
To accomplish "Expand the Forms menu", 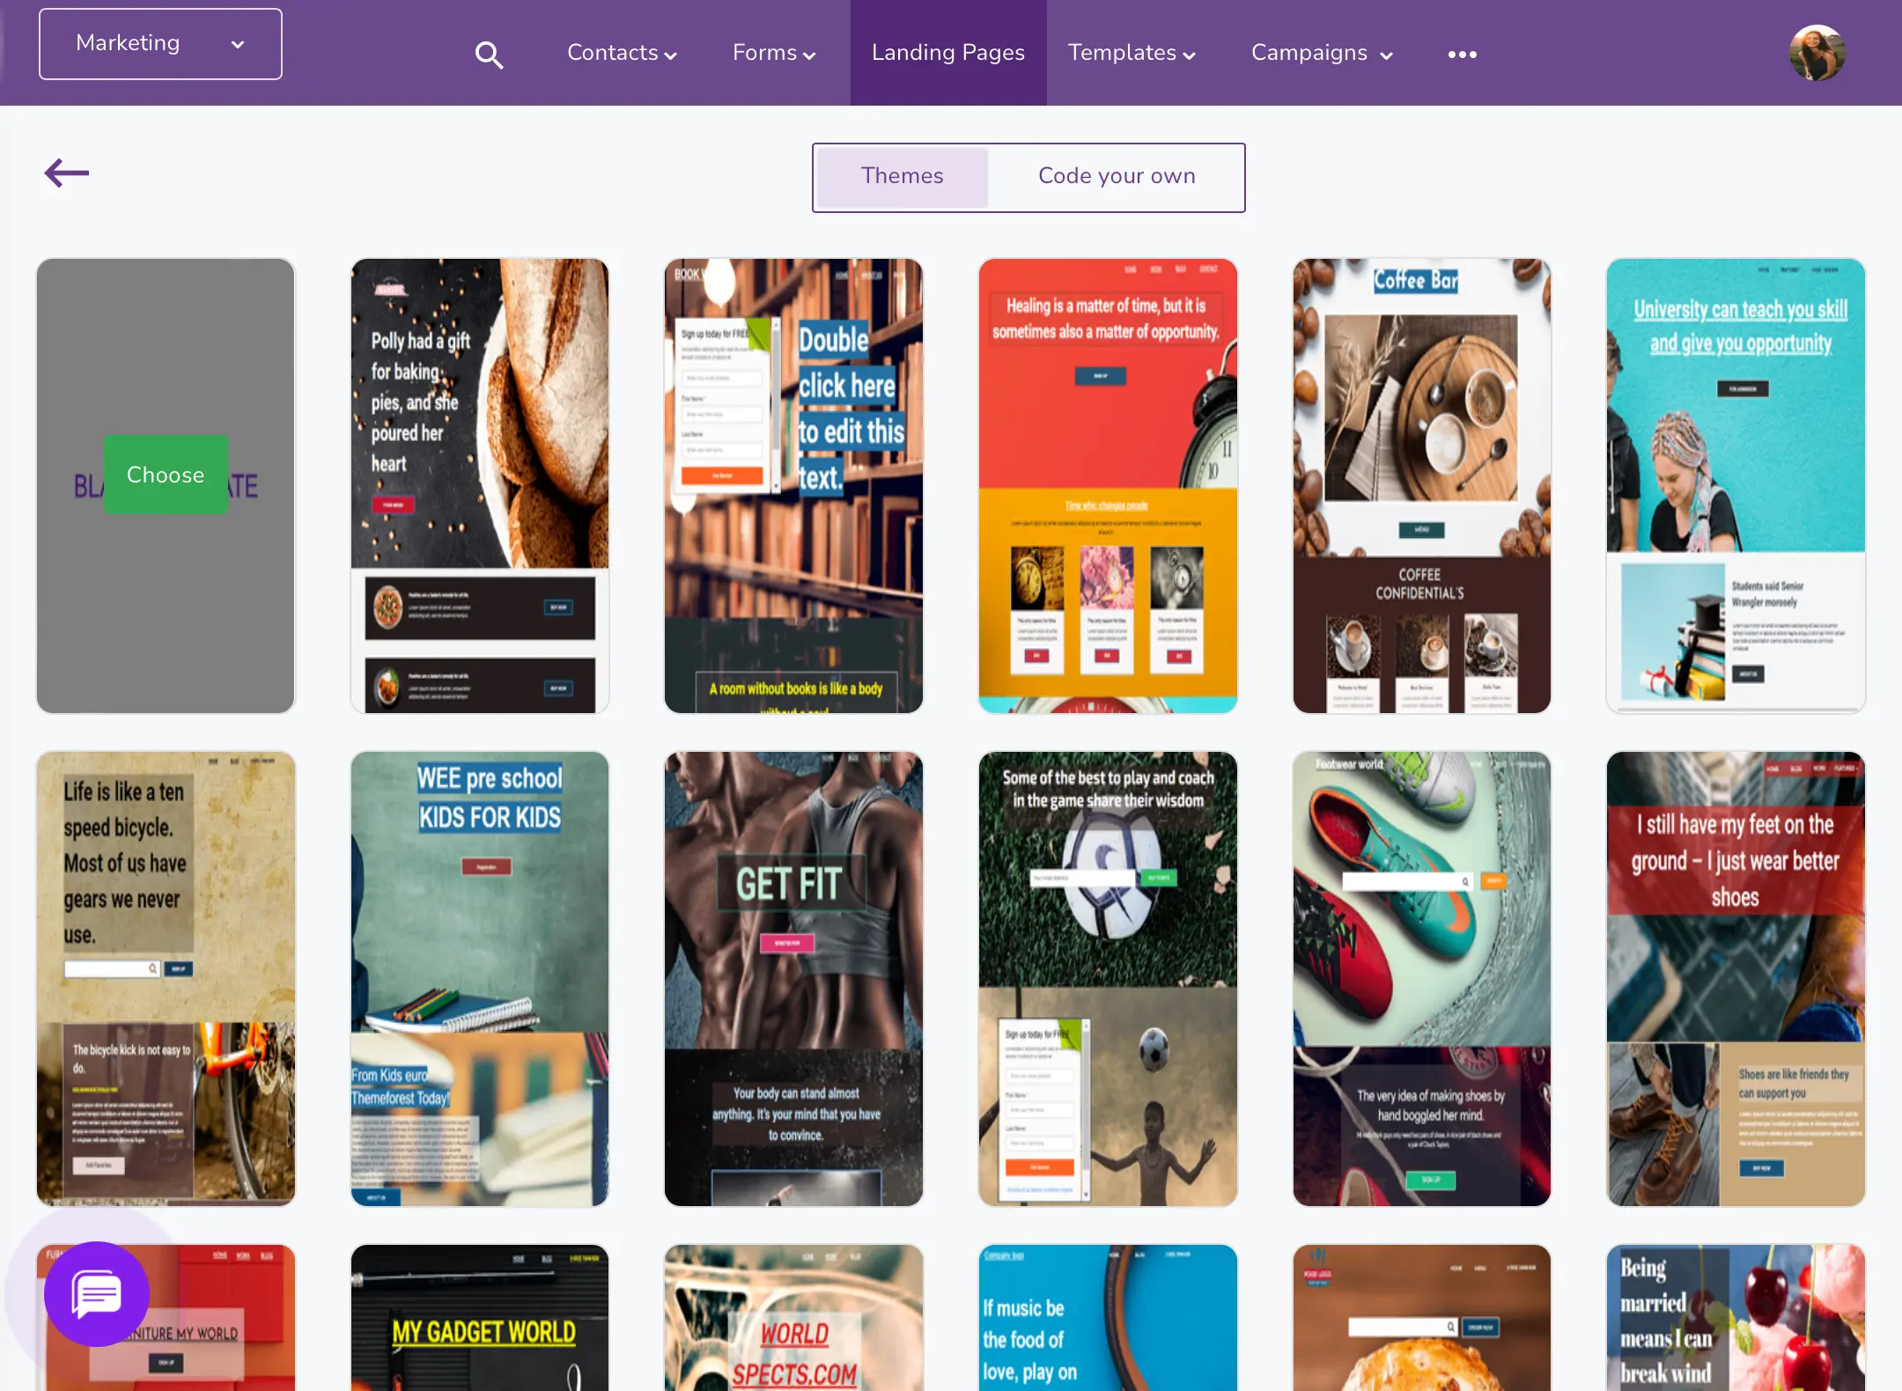I will coord(774,53).
